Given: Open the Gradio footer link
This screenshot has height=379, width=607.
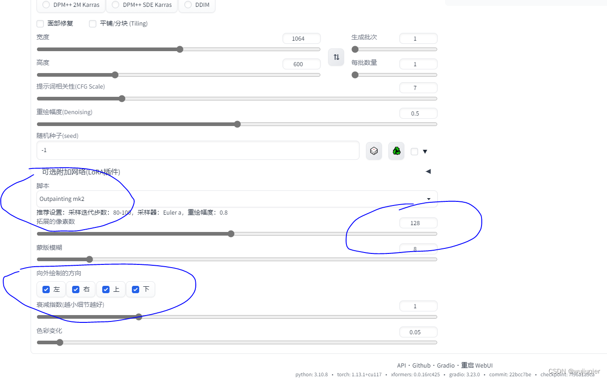Looking at the screenshot, I should (x=445, y=365).
